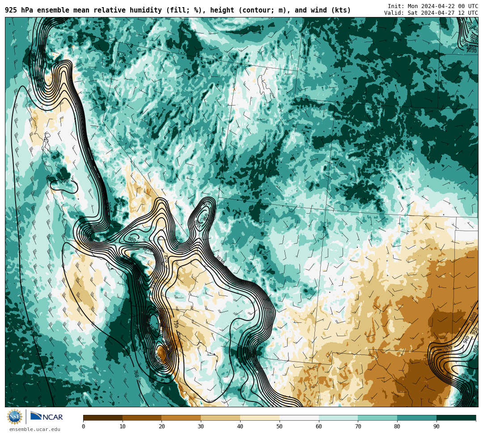This screenshot has height=435, width=483.
Task: Click the 760 contour label offshore
Action: 136,373
